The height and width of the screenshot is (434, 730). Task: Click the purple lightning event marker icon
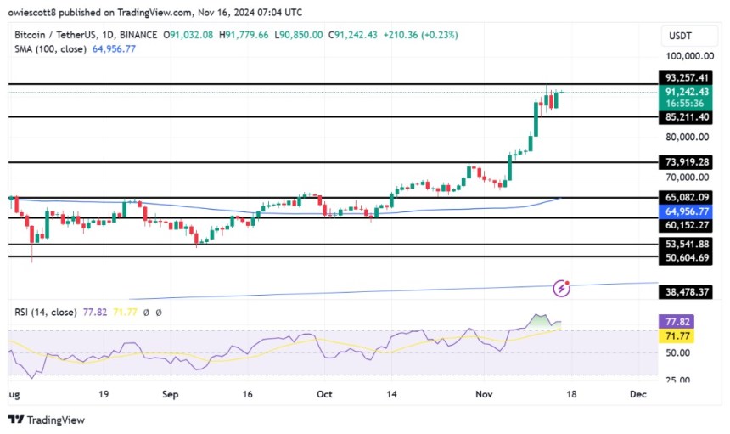[561, 289]
